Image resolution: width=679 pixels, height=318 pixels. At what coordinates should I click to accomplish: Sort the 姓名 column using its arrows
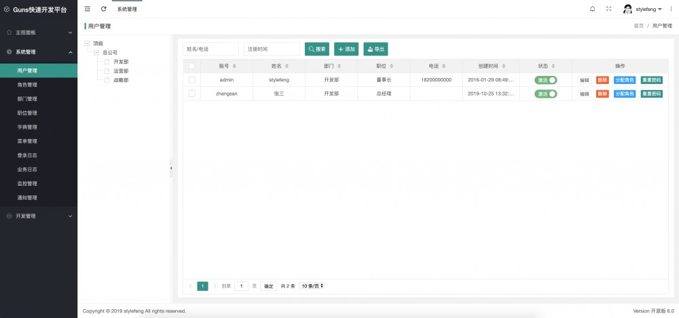(x=287, y=66)
